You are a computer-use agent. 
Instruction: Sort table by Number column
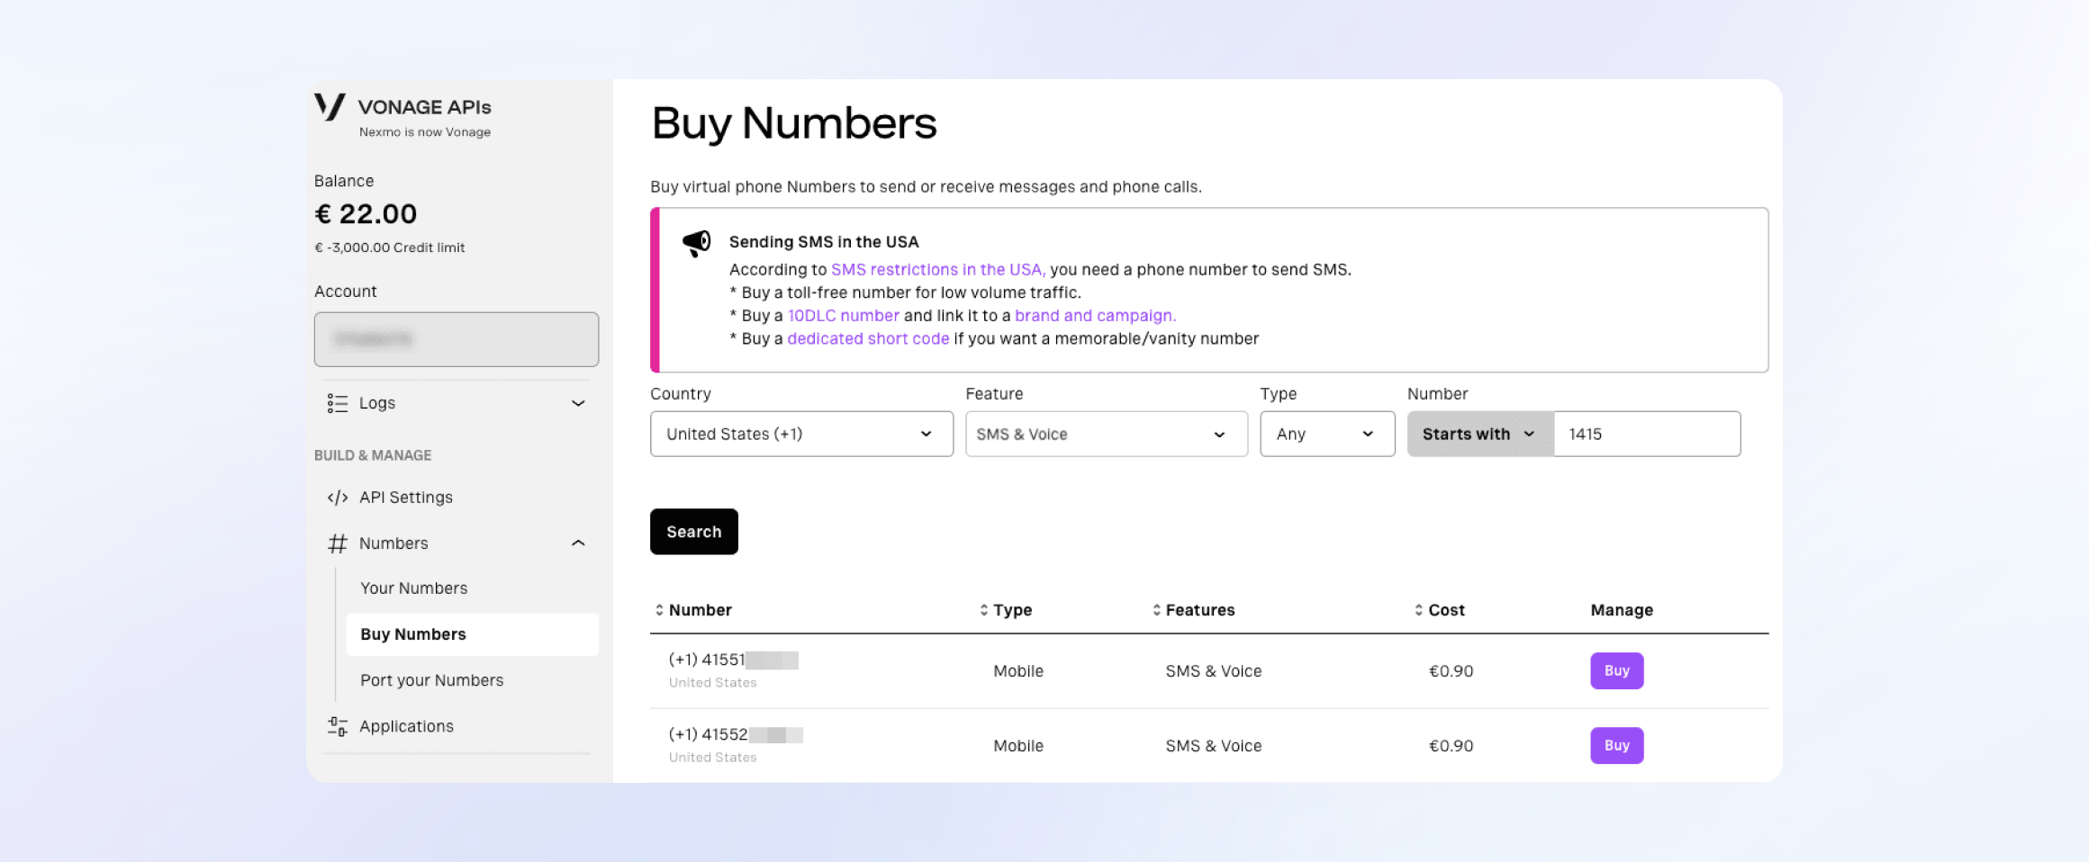point(692,610)
